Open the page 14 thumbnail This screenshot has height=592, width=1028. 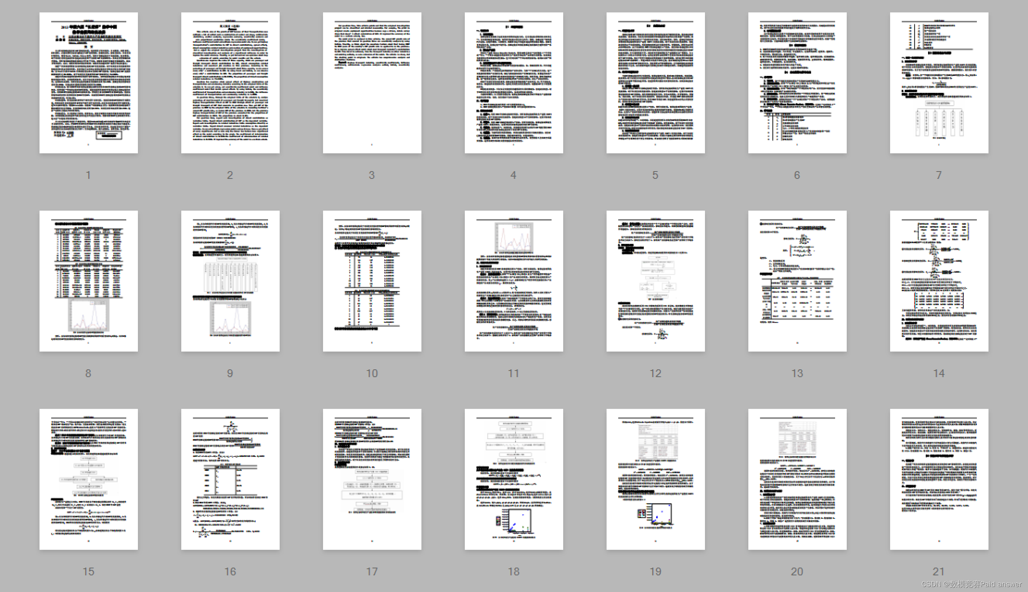coord(939,281)
